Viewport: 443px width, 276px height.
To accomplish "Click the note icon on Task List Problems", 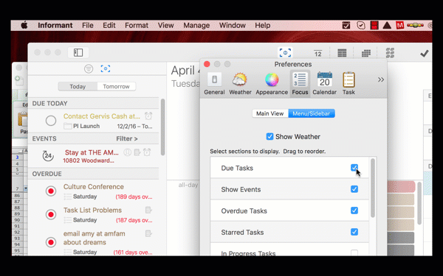I will (x=148, y=210).
